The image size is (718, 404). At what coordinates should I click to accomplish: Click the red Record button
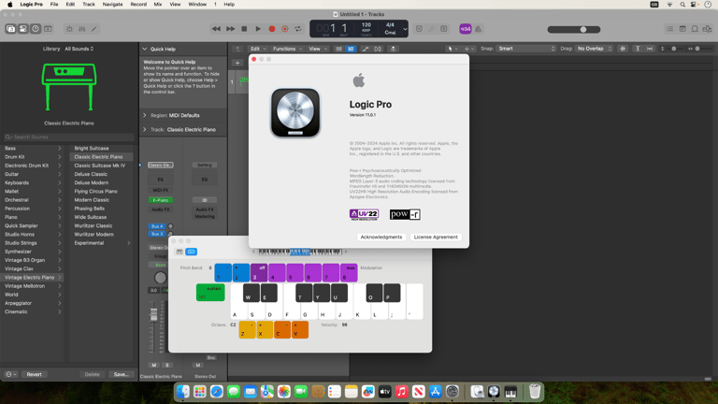coord(271,29)
